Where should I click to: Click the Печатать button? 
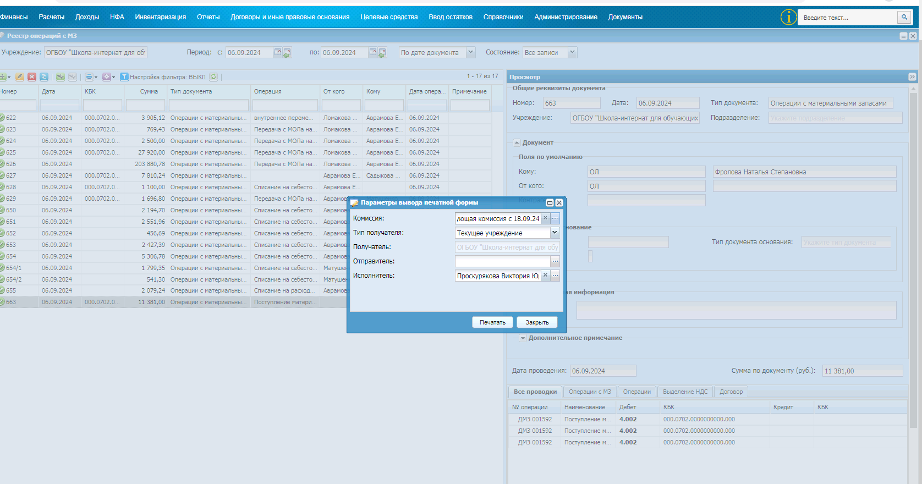[492, 322]
